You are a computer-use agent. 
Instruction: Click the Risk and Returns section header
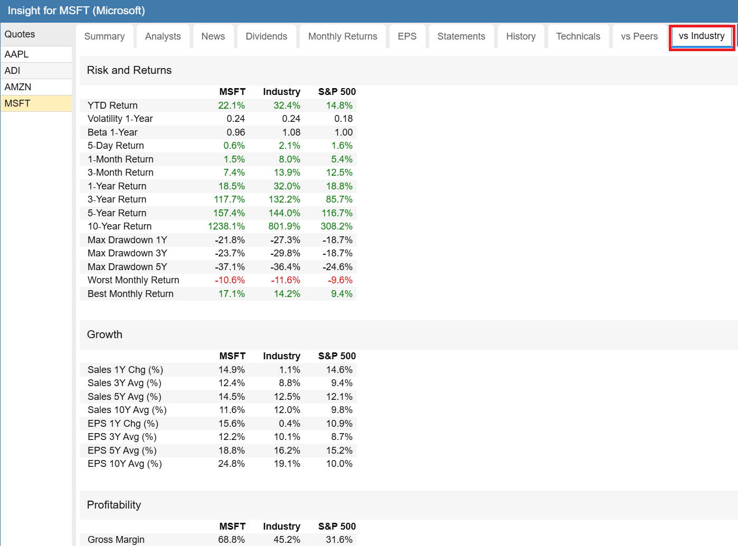[x=129, y=70]
